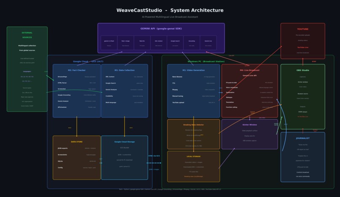Click the "M1: Video Generation" heading
Screen dimensions: 340x197
(194, 70)
